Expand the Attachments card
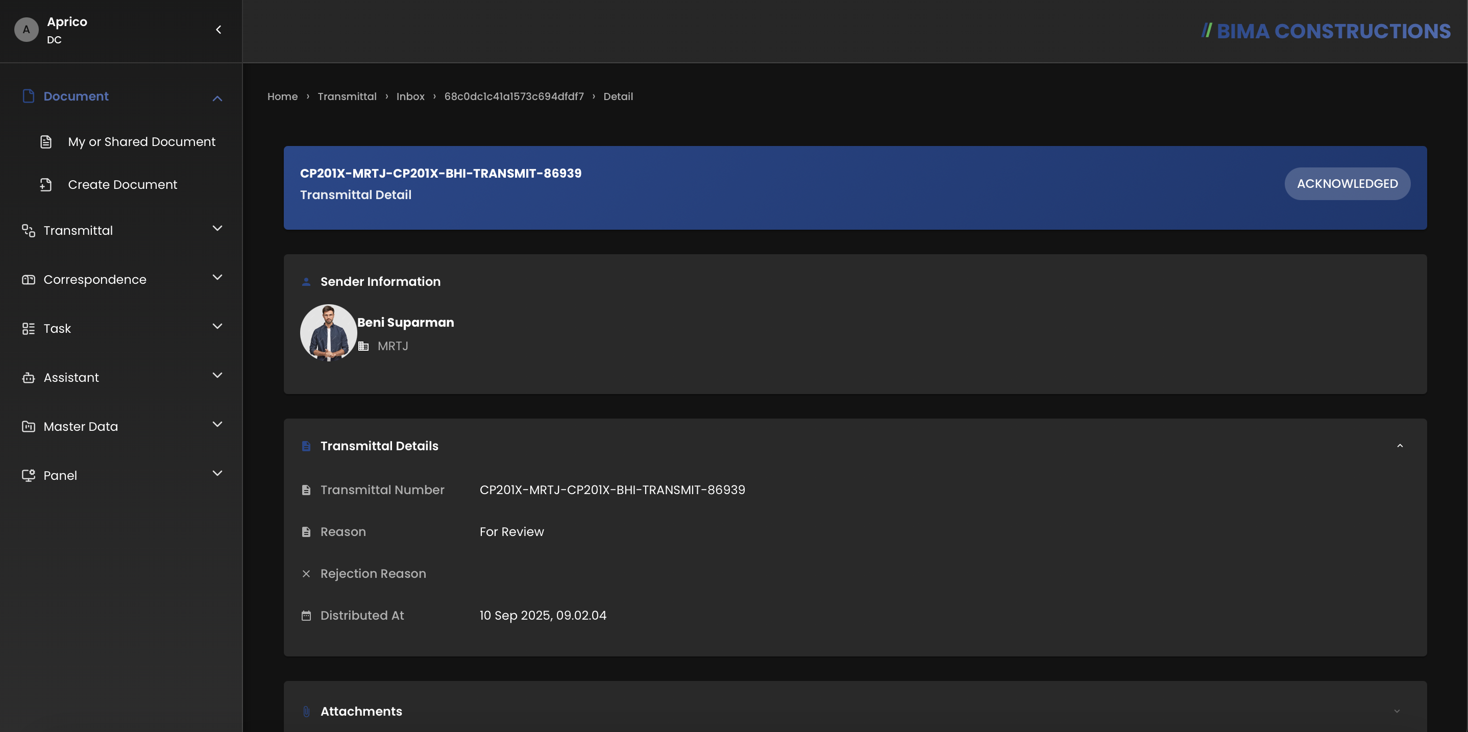Screen dimensions: 1468x732 [1397, 711]
